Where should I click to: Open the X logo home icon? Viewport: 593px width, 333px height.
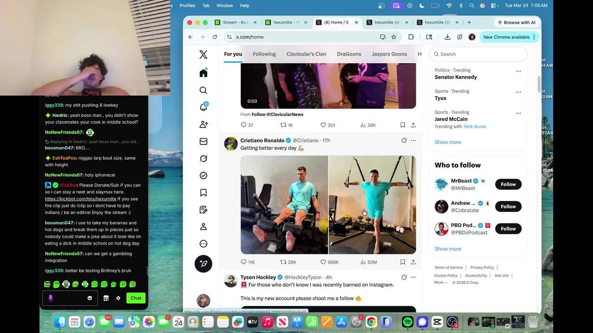[x=203, y=55]
